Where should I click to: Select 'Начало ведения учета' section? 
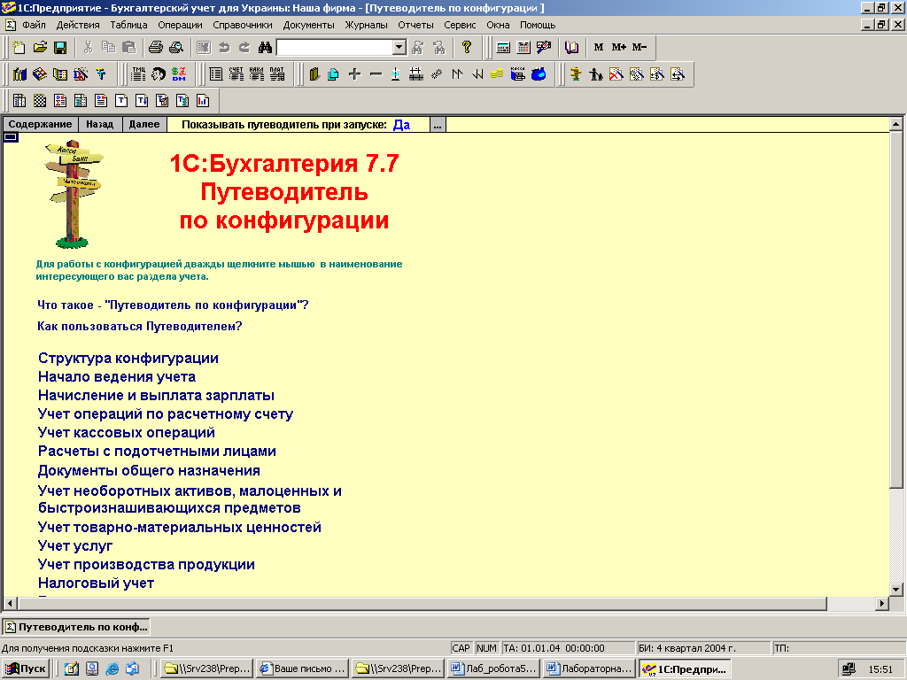pos(117,377)
